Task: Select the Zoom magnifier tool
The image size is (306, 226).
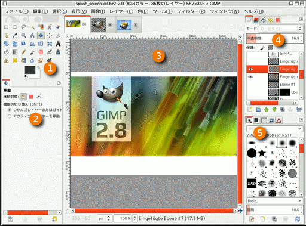Action: (x=23, y=35)
